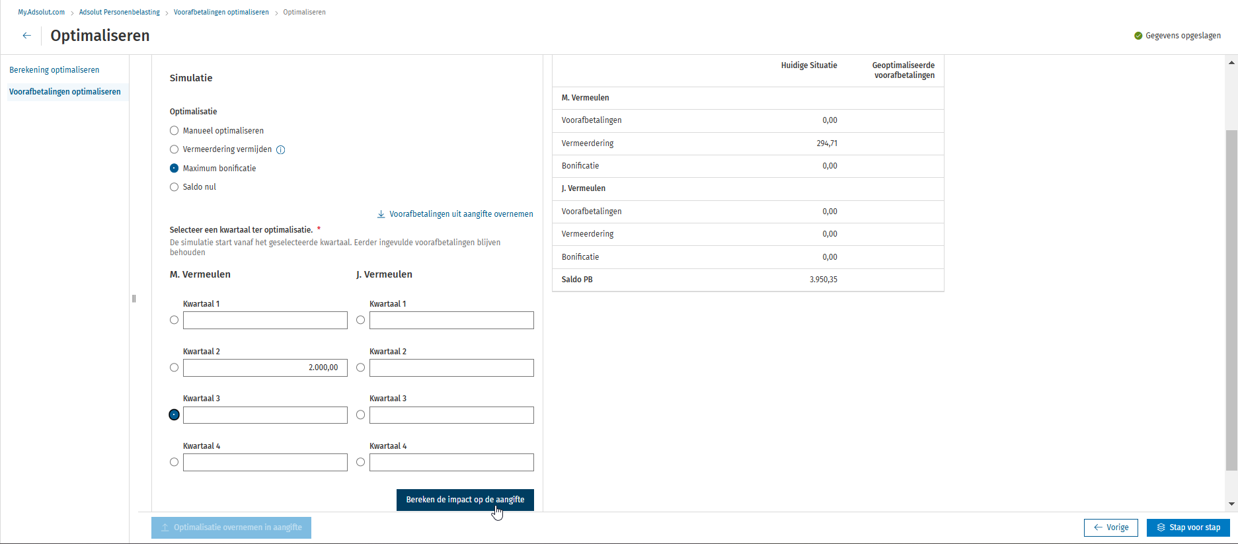
Task: Click the Vorige button
Action: pos(1110,527)
